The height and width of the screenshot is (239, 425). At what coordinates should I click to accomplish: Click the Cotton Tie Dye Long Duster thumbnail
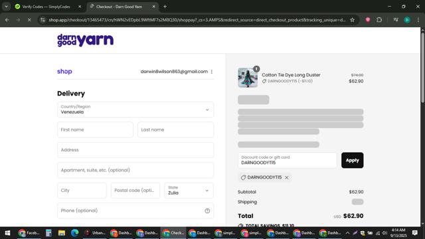[x=248, y=78]
